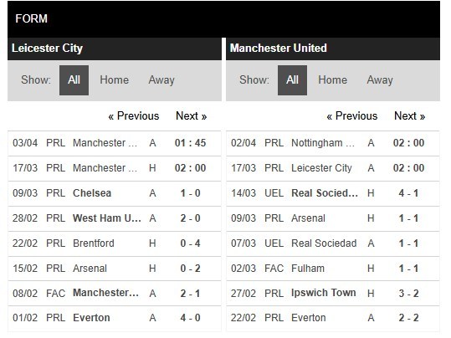The width and height of the screenshot is (451, 338).
Task: Open the 28/02 West Ham match
Action: click(115, 218)
